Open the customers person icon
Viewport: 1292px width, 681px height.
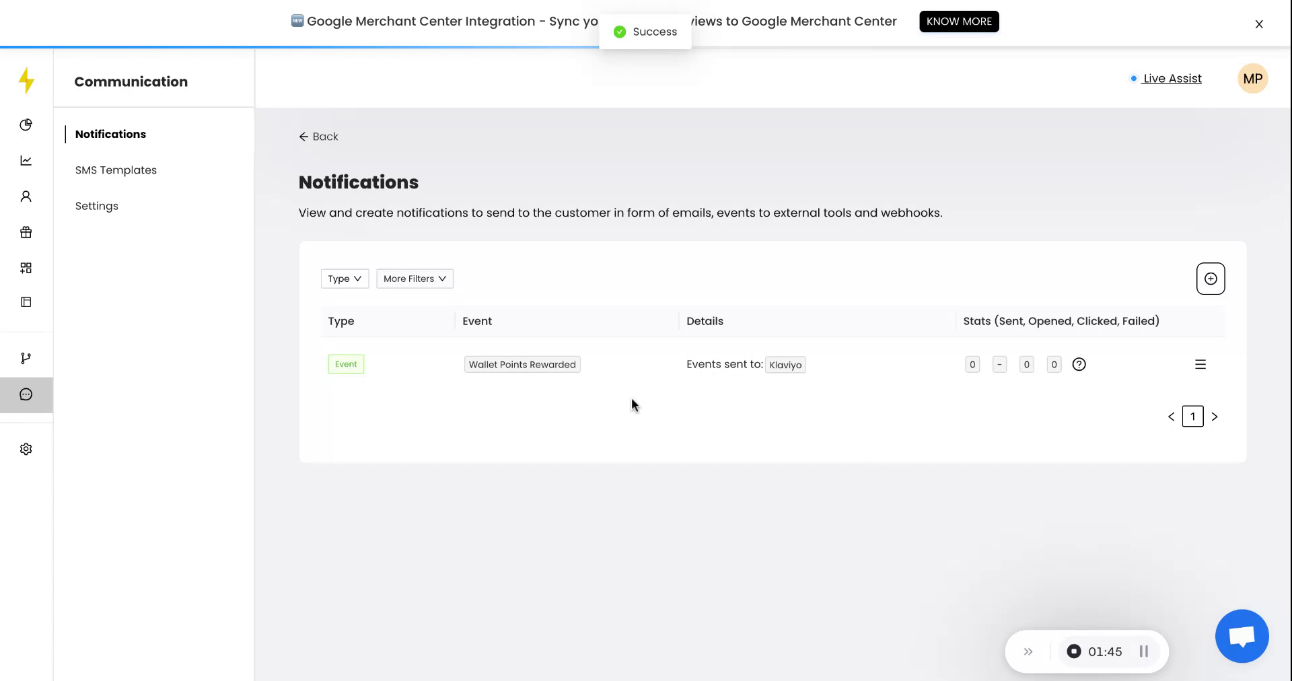click(x=26, y=196)
